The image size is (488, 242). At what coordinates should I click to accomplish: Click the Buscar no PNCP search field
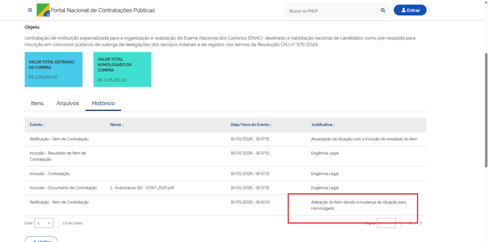point(331,10)
